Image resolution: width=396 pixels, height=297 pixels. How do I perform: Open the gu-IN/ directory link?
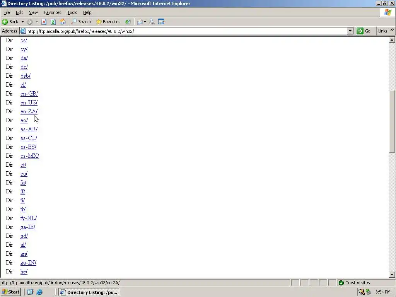coord(28,263)
